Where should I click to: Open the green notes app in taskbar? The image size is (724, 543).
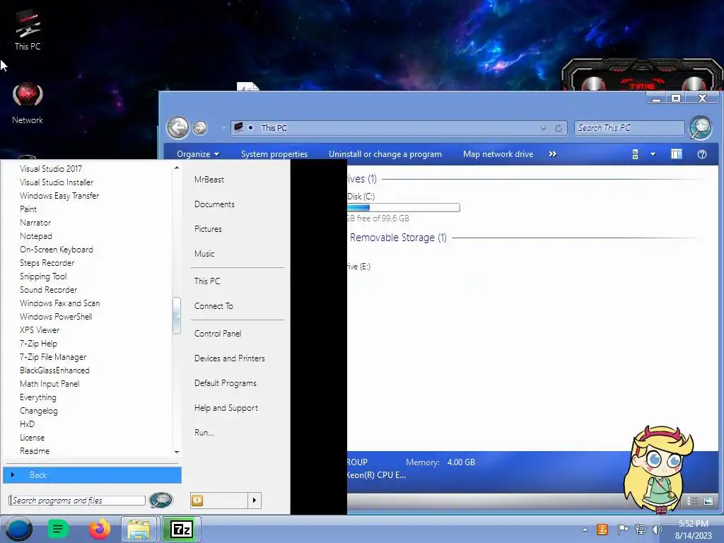(x=58, y=529)
